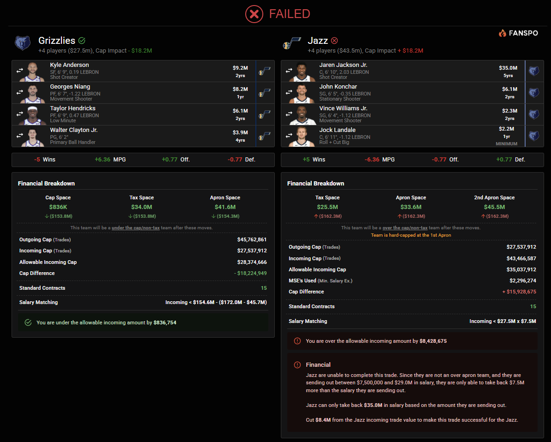Click the Jazz team logo in header
551x442 pixels.
pos(291,43)
